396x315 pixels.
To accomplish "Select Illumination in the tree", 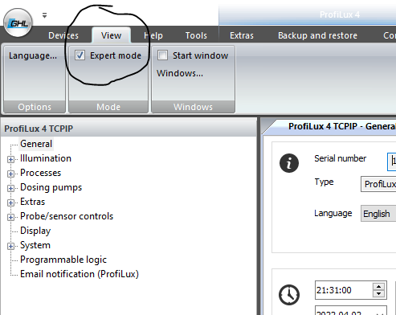I will click(46, 158).
